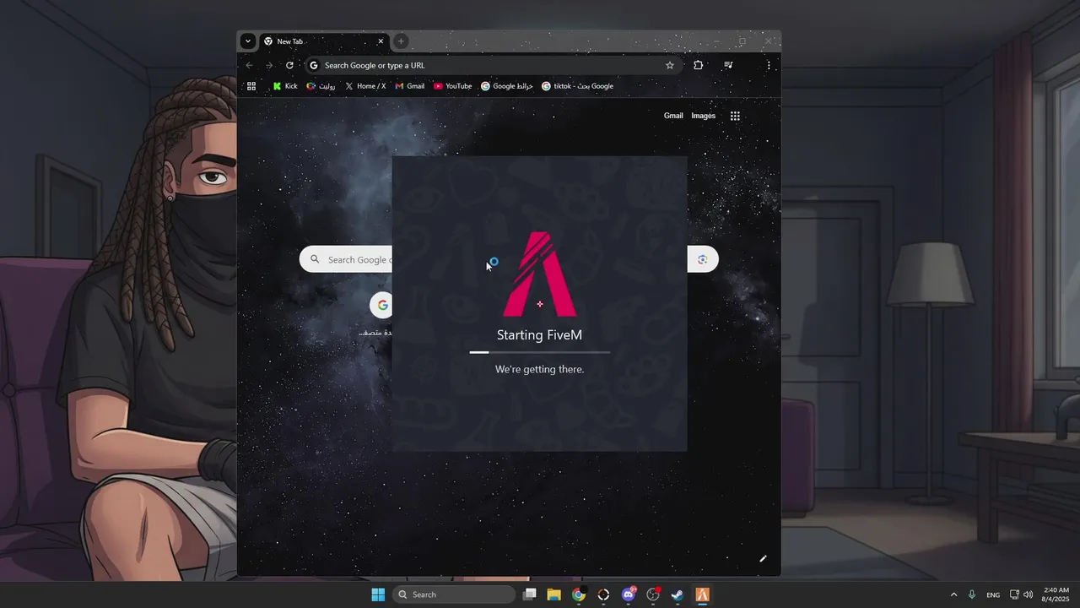The image size is (1080, 608).
Task: Click the Gmail link on new tab page
Action: pyautogui.click(x=673, y=116)
